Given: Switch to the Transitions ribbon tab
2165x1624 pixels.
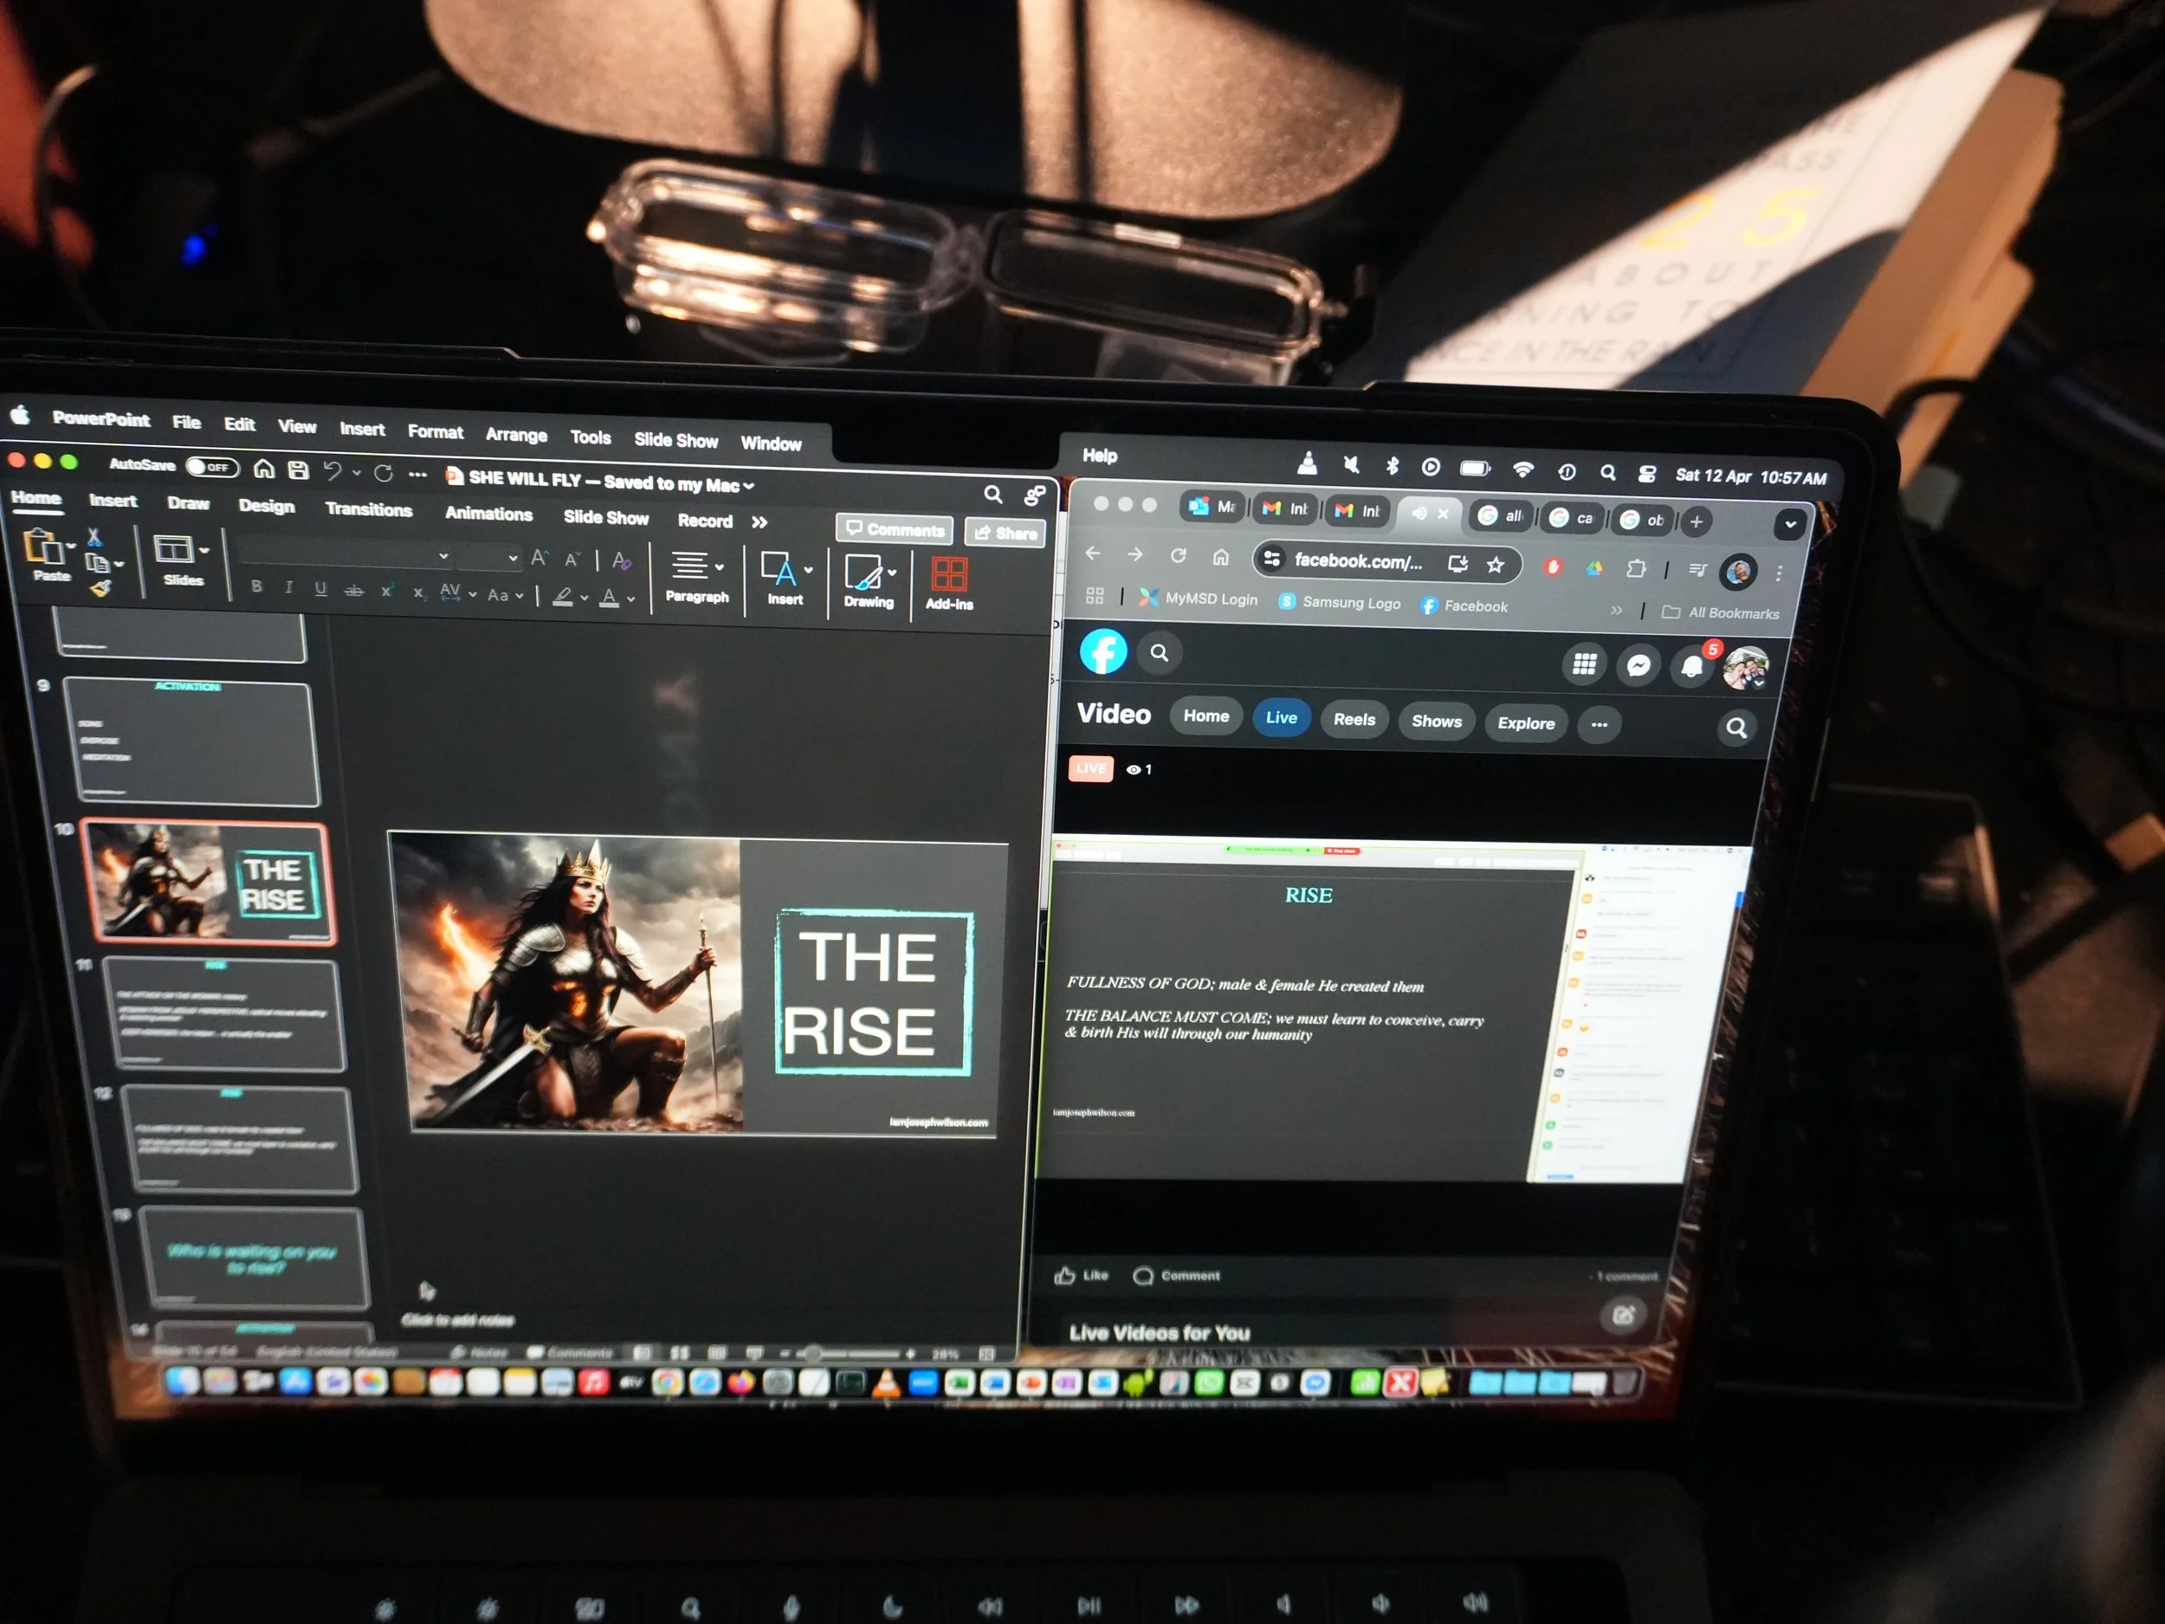Looking at the screenshot, I should coord(368,509).
